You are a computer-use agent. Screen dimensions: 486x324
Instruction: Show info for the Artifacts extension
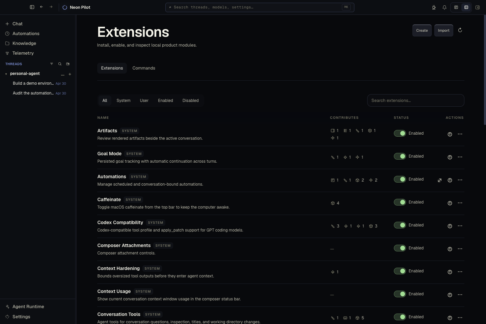(450, 134)
